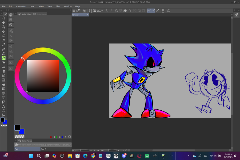Screen dimensions: 240x160
Task: Toggle Snap to Grid
Action: tap(158, 11)
